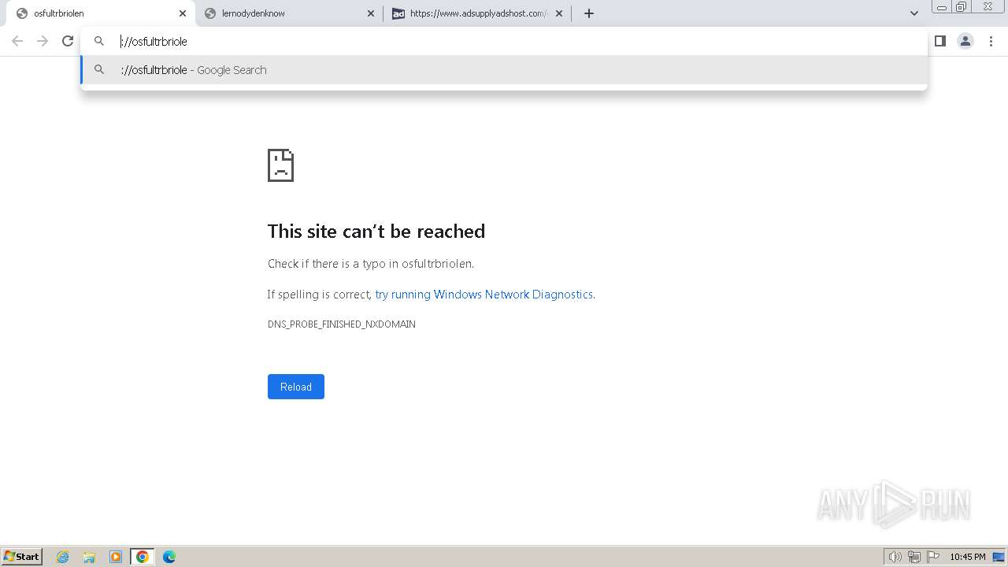
Task: Click the Chrome taskbar icon
Action: [143, 557]
